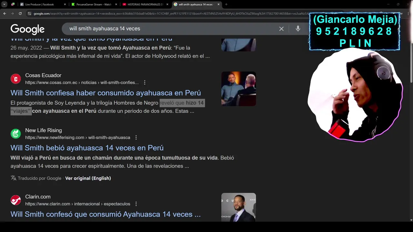Image resolution: width=413 pixels, height=232 pixels.
Task: Click the Cosas Ecuador site name
Action: [x=43, y=75]
